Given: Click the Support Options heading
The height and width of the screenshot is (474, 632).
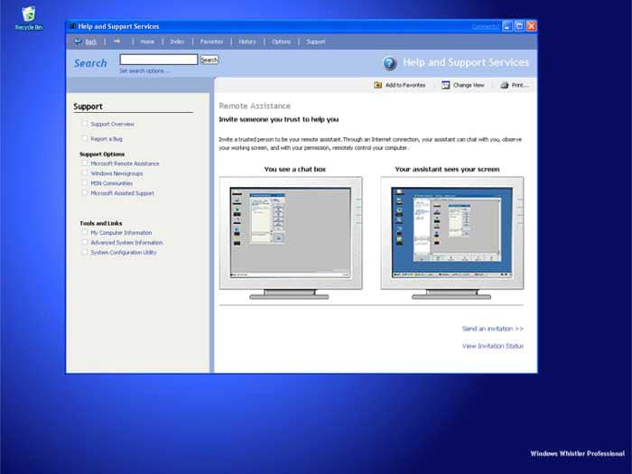Looking at the screenshot, I should click(x=102, y=154).
